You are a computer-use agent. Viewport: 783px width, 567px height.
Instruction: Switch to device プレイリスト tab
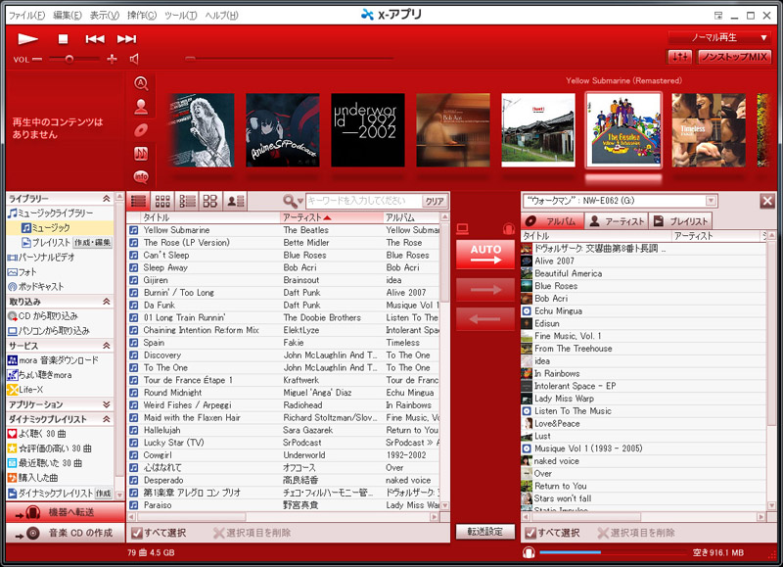680,221
